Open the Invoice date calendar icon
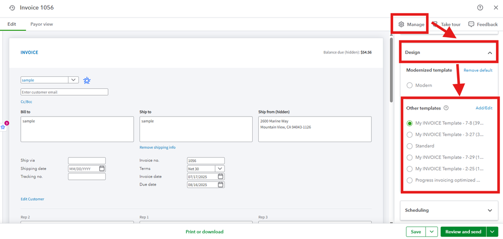The height and width of the screenshot is (239, 503). point(221,176)
